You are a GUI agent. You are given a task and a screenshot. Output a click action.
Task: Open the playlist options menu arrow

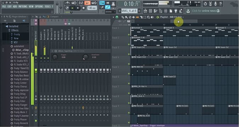point(113,17)
